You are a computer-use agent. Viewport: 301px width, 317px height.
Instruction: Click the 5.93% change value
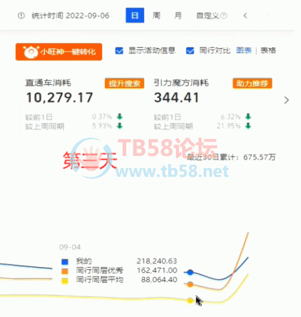point(102,126)
